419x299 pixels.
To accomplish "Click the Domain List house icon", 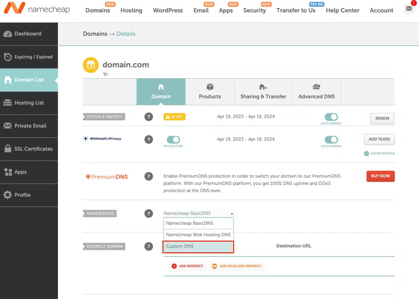I will [x=8, y=80].
